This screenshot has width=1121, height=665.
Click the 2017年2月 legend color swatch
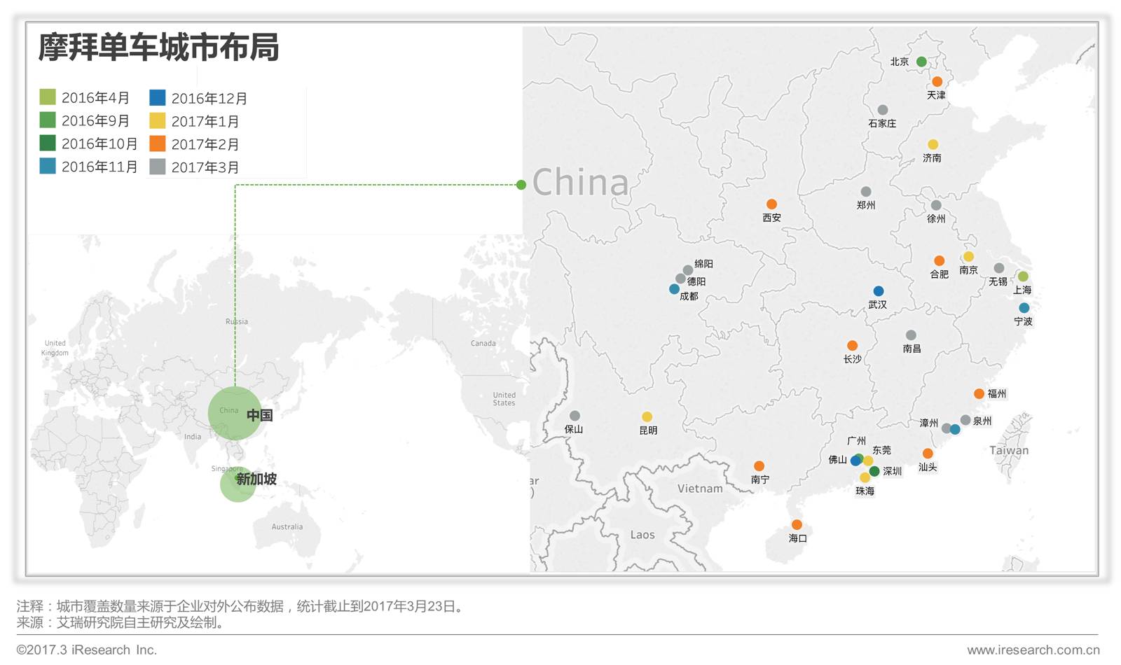click(x=158, y=143)
